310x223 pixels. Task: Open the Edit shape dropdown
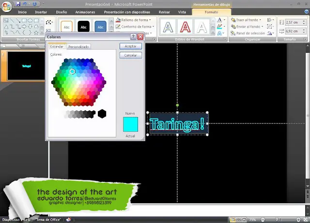(x=49, y=22)
